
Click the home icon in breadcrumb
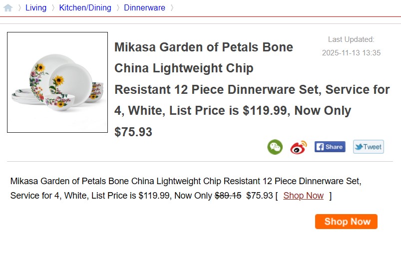pos(8,8)
